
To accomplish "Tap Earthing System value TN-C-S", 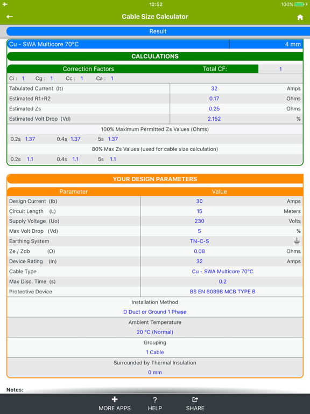I will coord(199,241).
